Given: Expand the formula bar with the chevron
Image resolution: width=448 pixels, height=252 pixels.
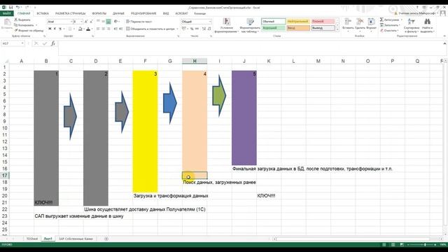Looking at the screenshot, I should pos(444,43).
